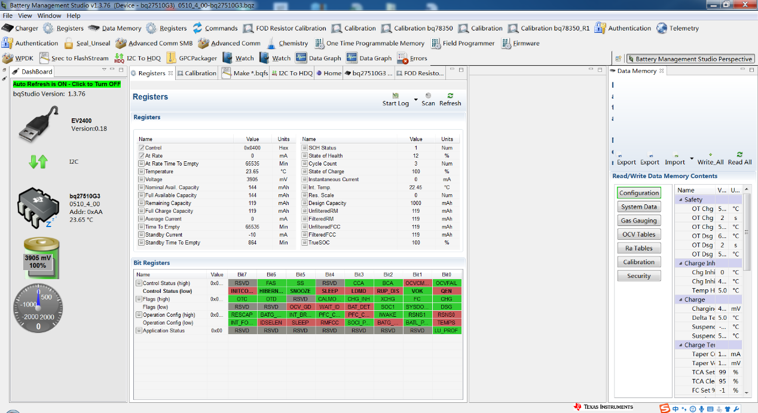The image size is (758, 413).
Task: Click the Open Perspective icon
Action: pos(618,59)
